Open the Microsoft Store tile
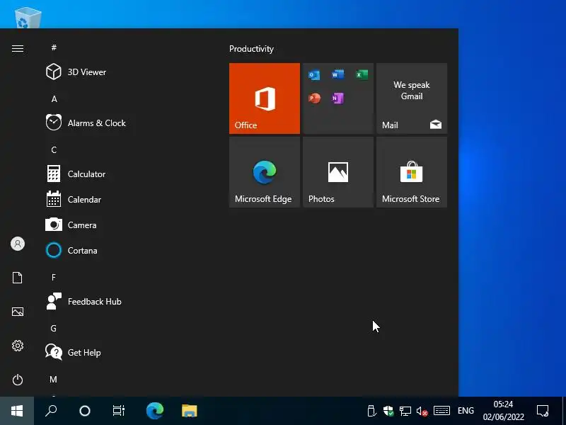566x425 pixels. pyautogui.click(x=412, y=172)
